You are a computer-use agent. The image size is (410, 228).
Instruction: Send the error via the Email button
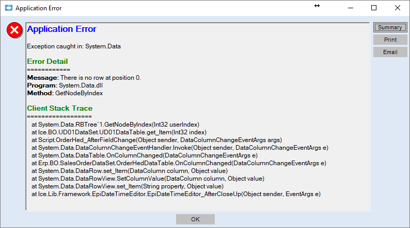390,52
